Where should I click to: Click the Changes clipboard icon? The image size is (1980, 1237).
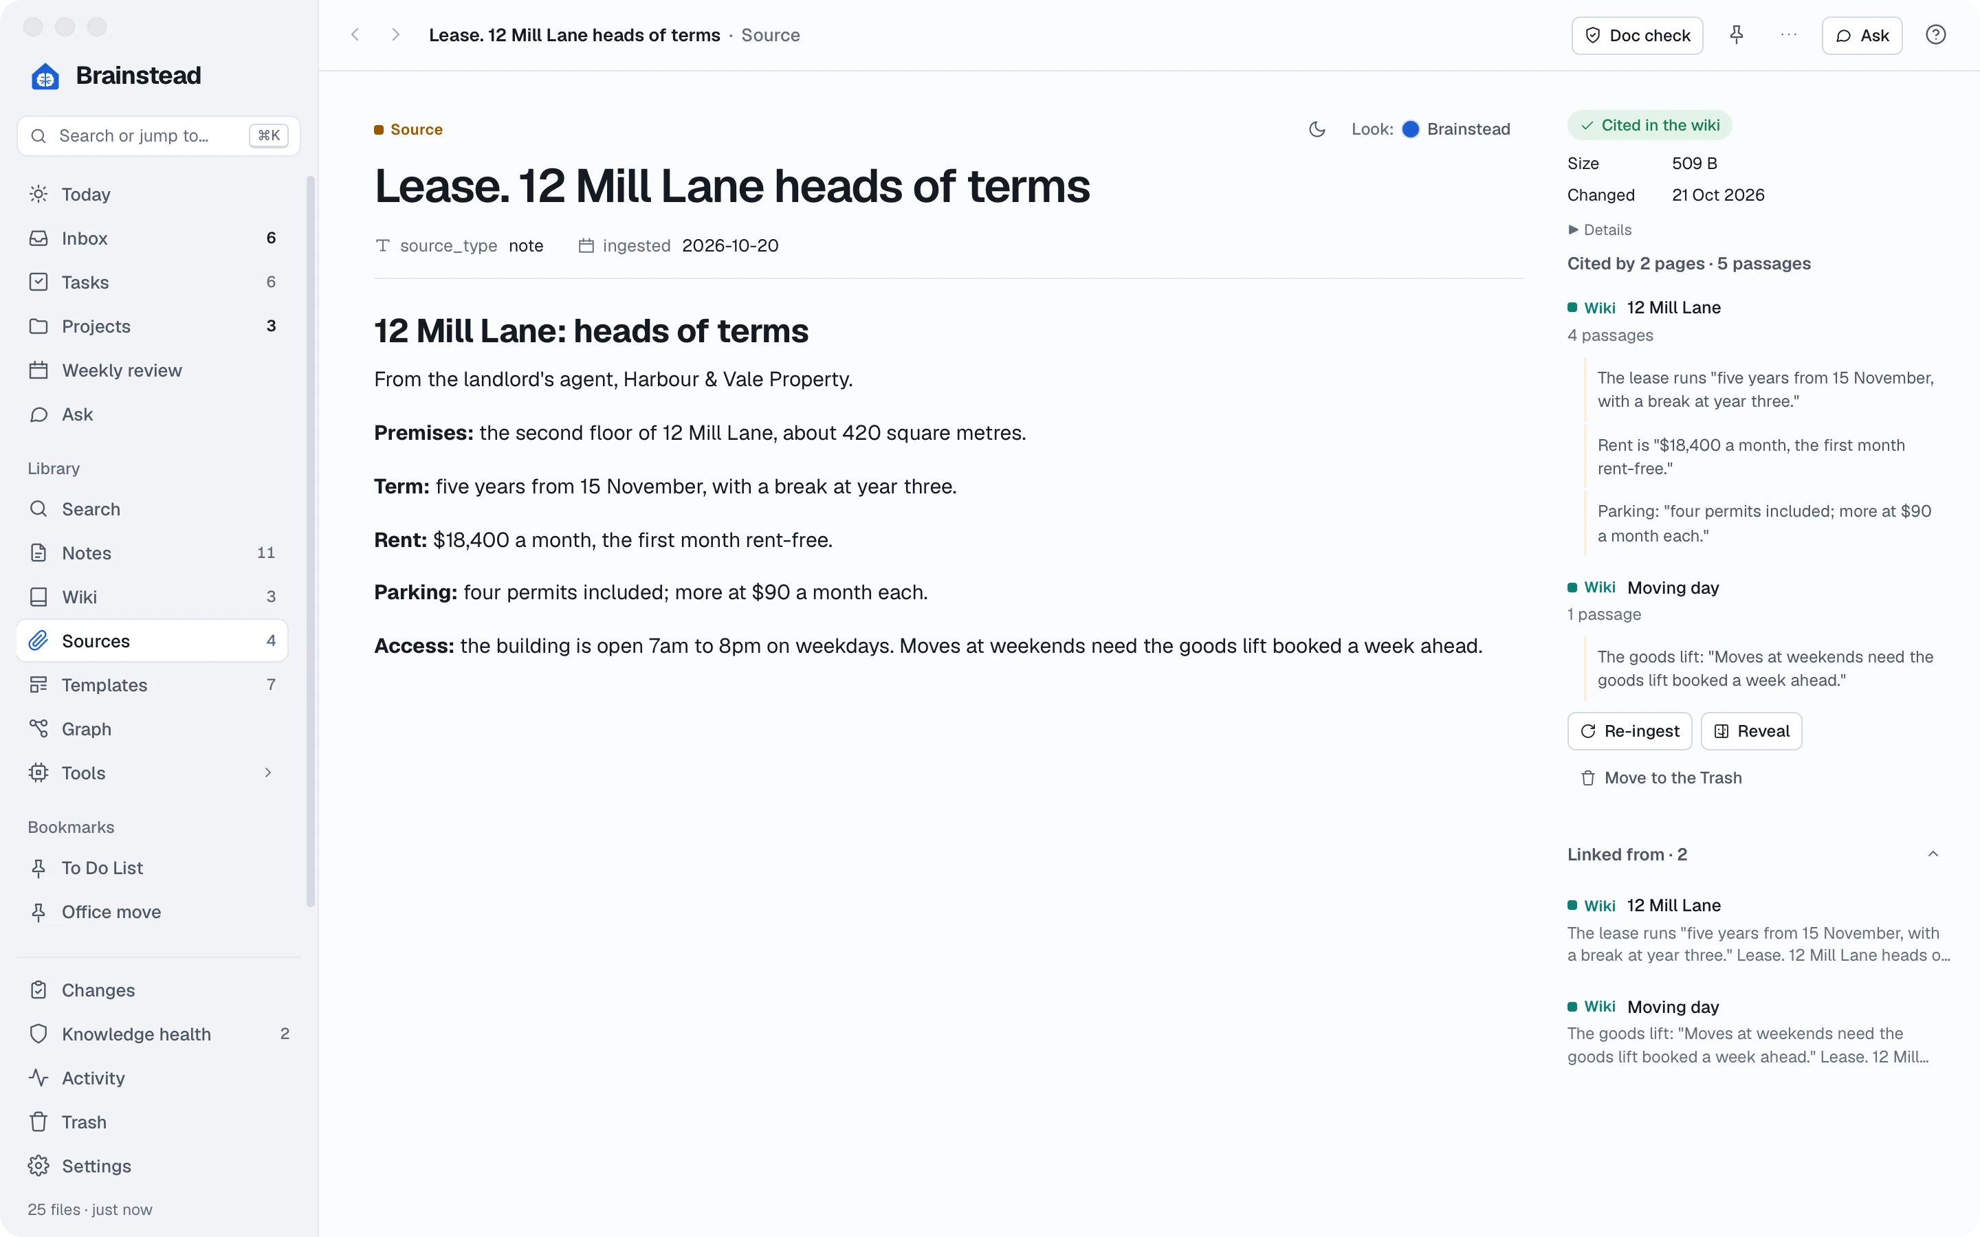click(38, 990)
